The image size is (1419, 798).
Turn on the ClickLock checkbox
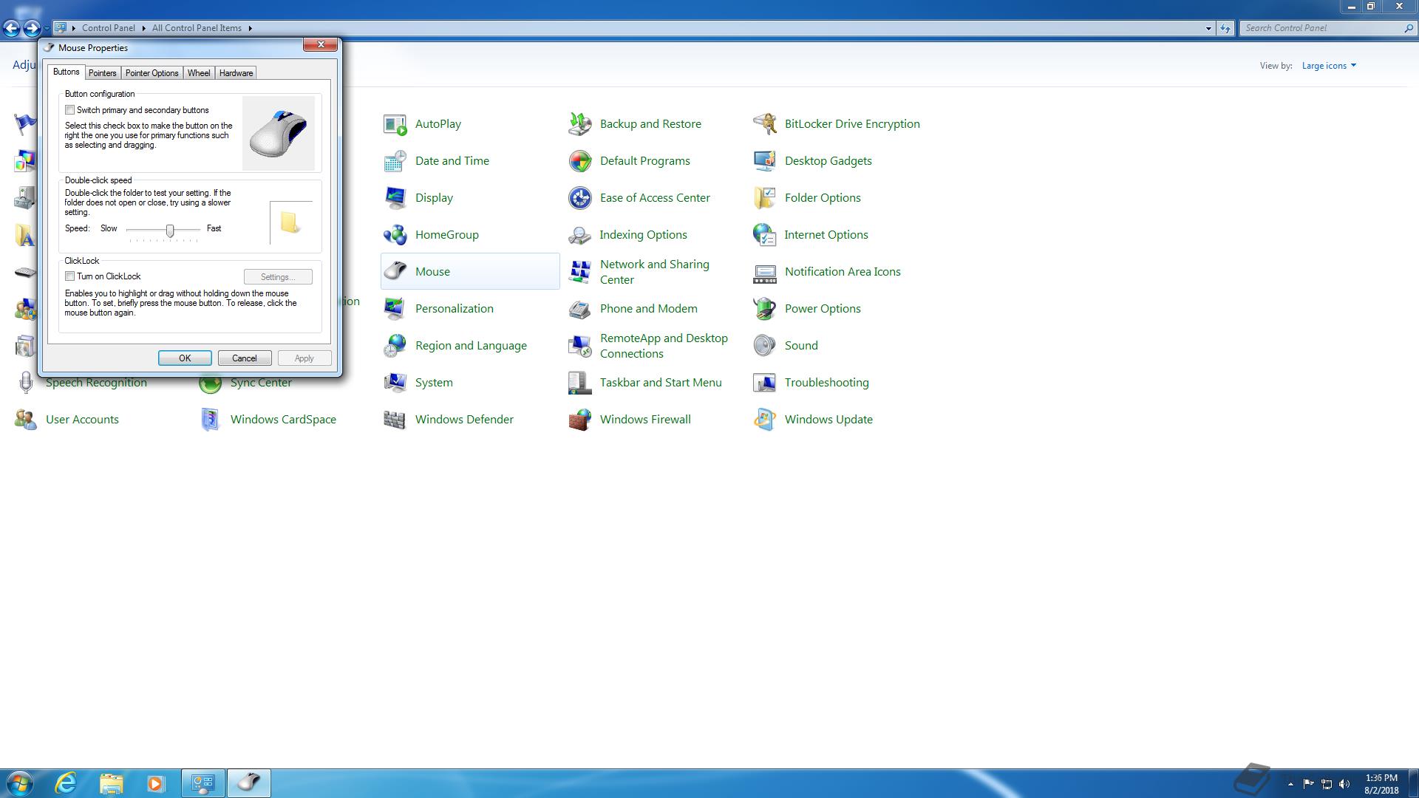click(x=70, y=276)
